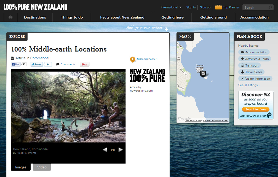
Task: Click the New Zealand 100% Pure author logo
Action: (x=148, y=76)
